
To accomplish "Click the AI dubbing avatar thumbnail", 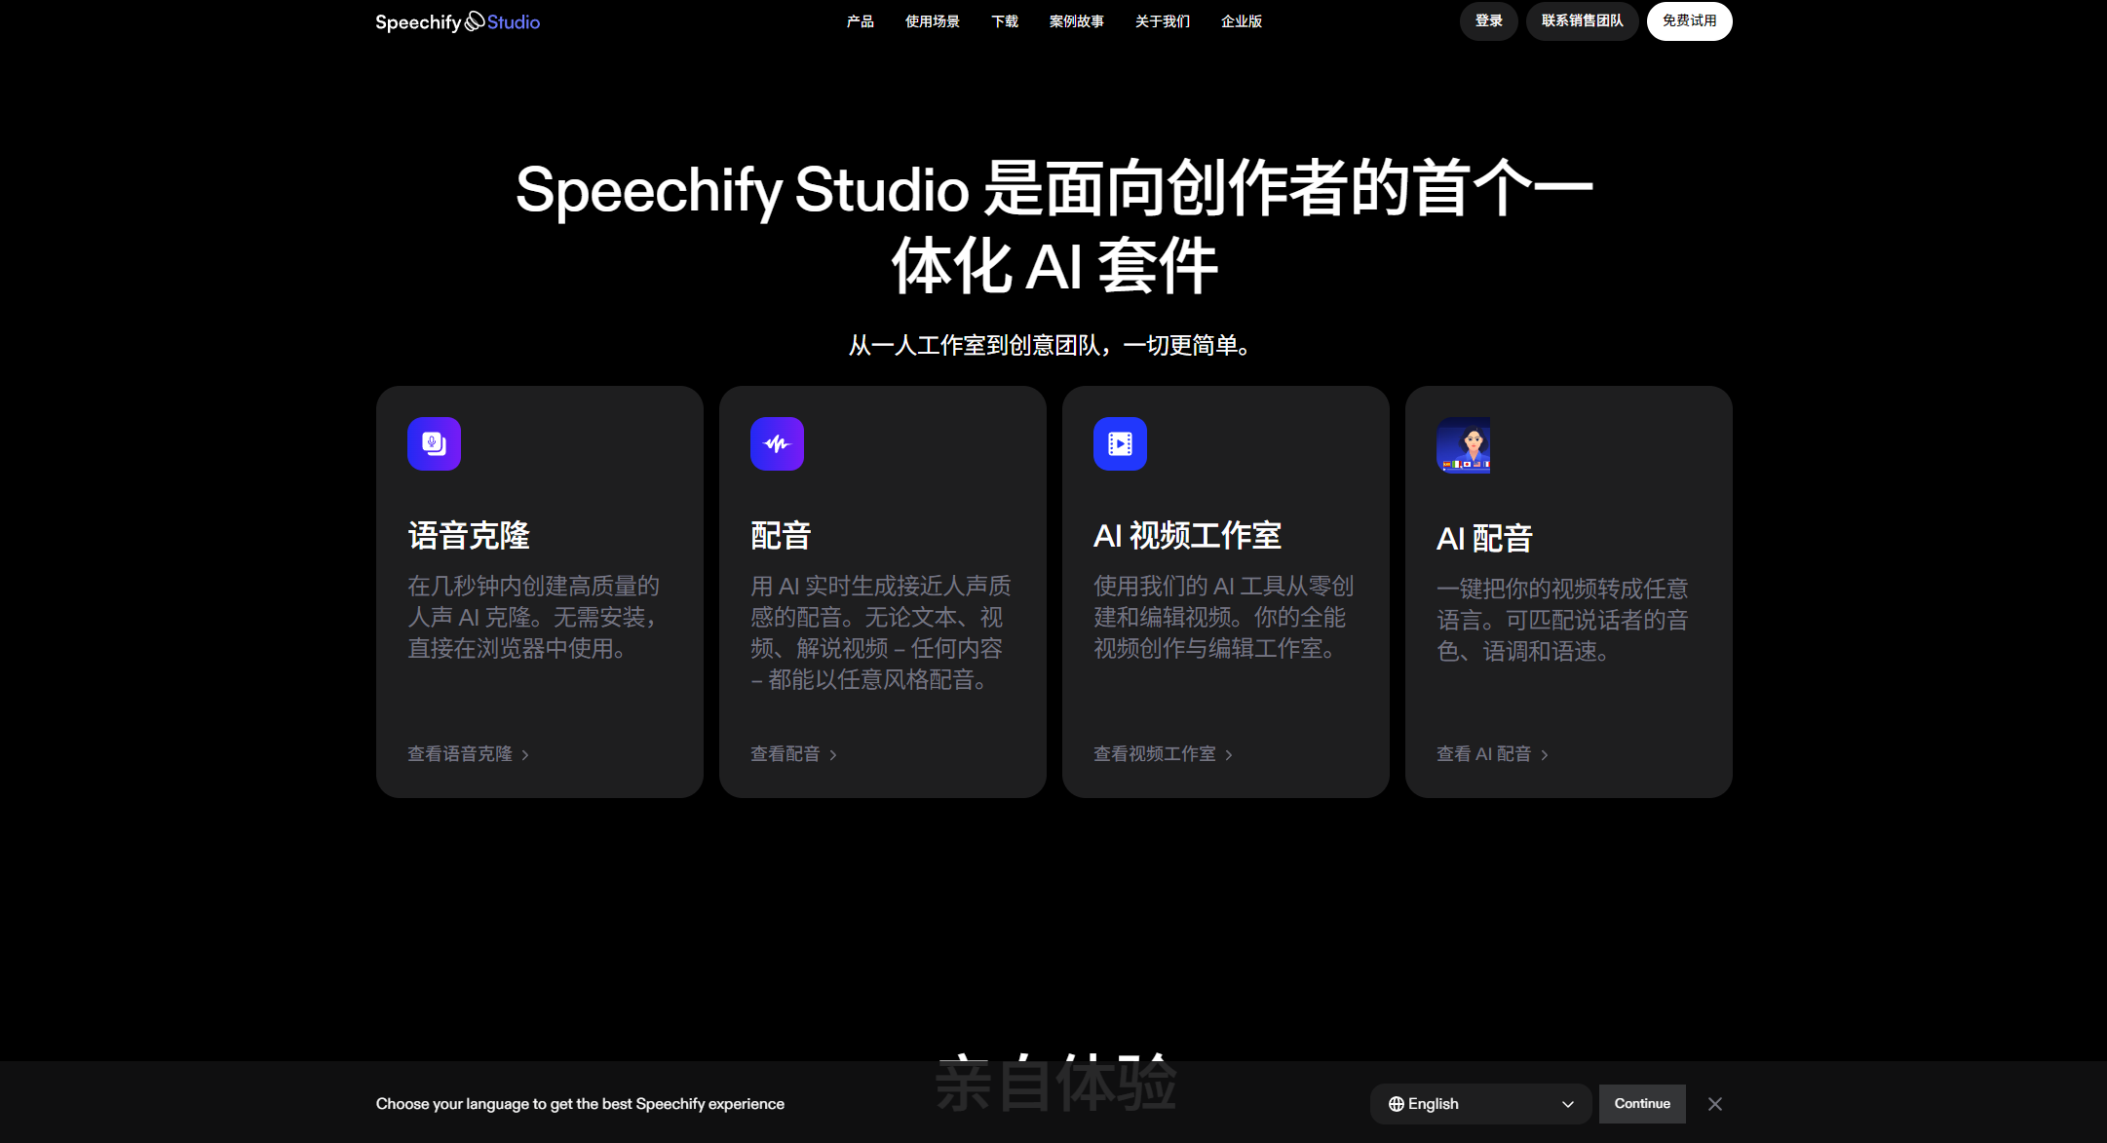I will click(x=1463, y=445).
